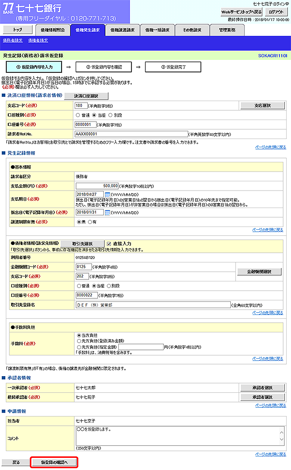291x470 pixels.
Task: Click the 取引先選択 button
Action: point(82,244)
